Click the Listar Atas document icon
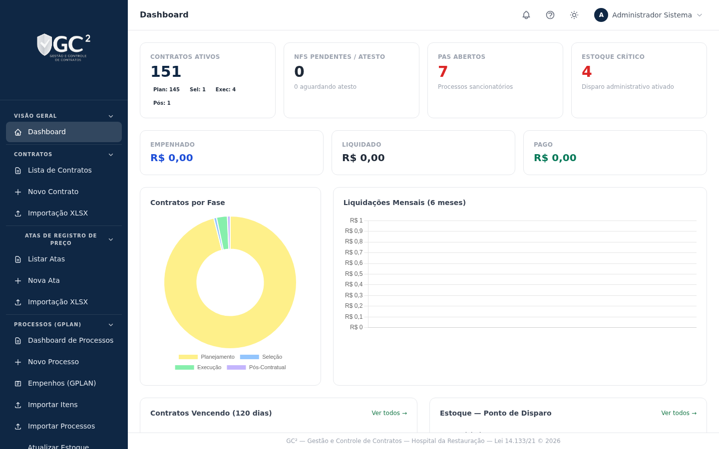719x449 pixels. 18,259
